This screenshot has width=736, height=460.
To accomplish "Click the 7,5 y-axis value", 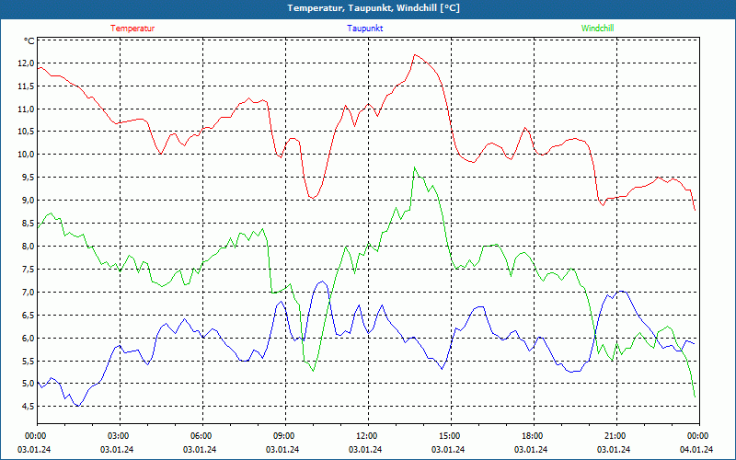I will pos(29,270).
